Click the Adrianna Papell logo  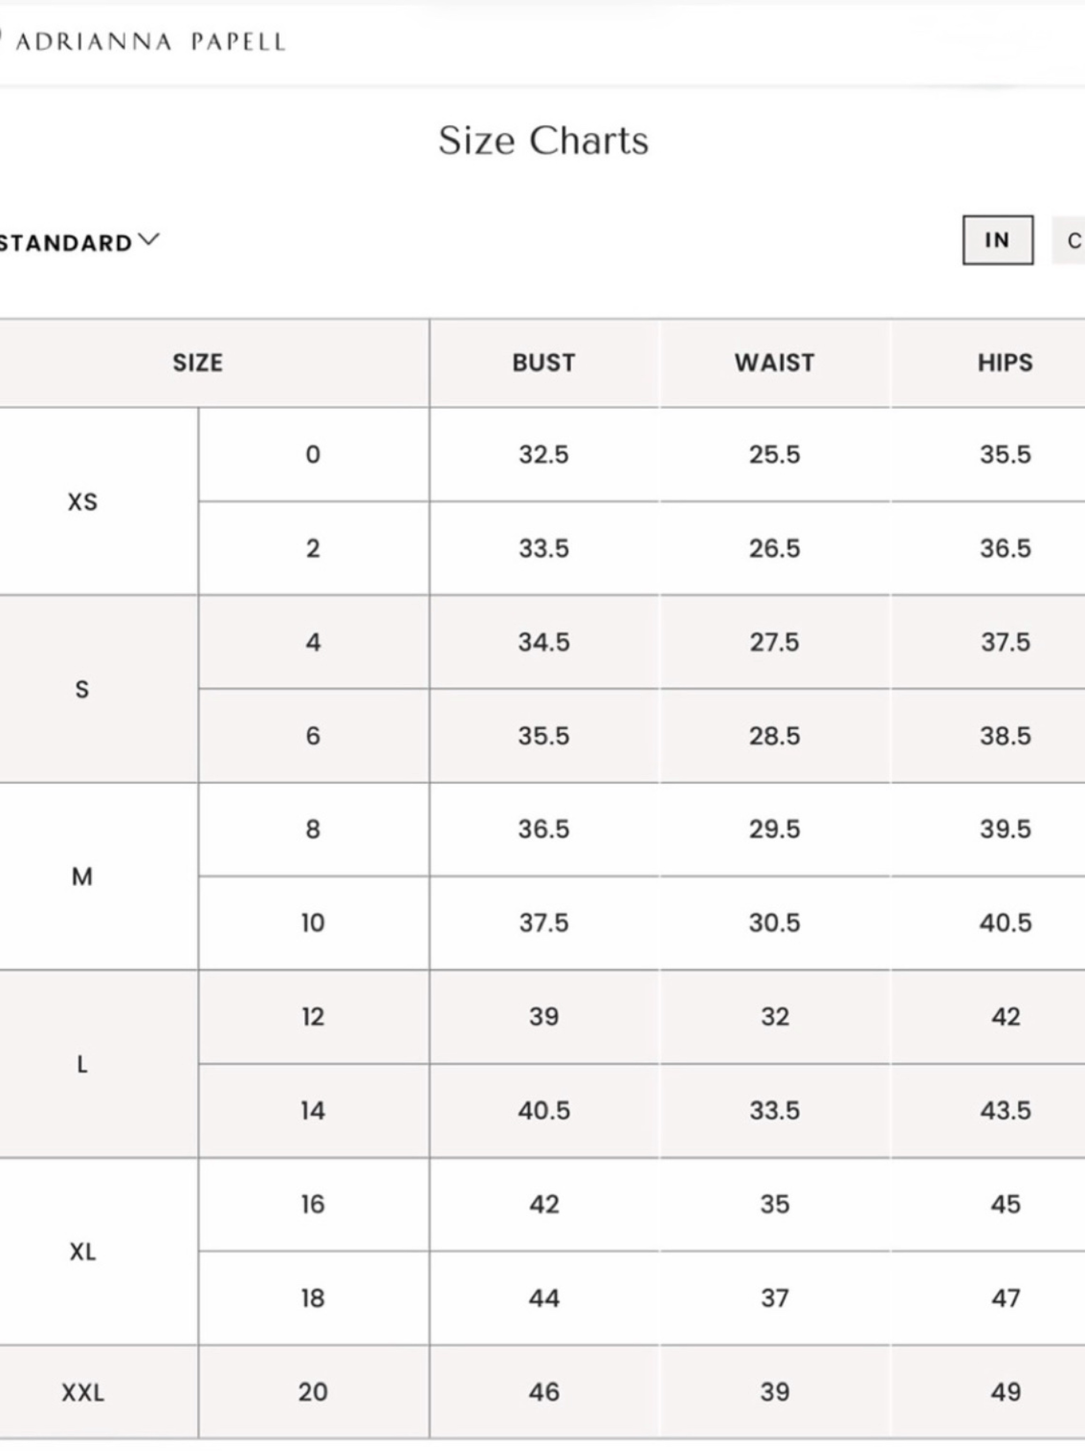tap(144, 42)
